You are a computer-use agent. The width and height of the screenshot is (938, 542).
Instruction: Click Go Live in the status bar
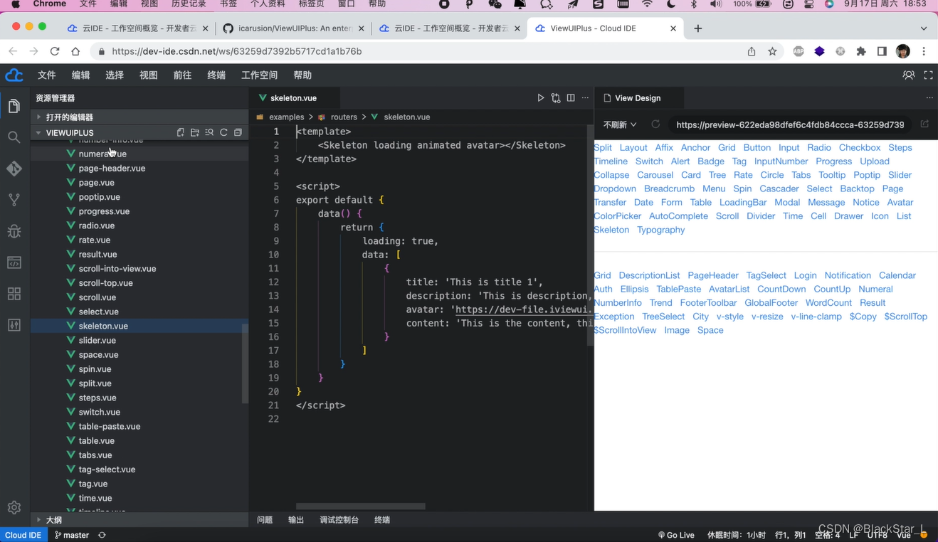click(x=676, y=535)
